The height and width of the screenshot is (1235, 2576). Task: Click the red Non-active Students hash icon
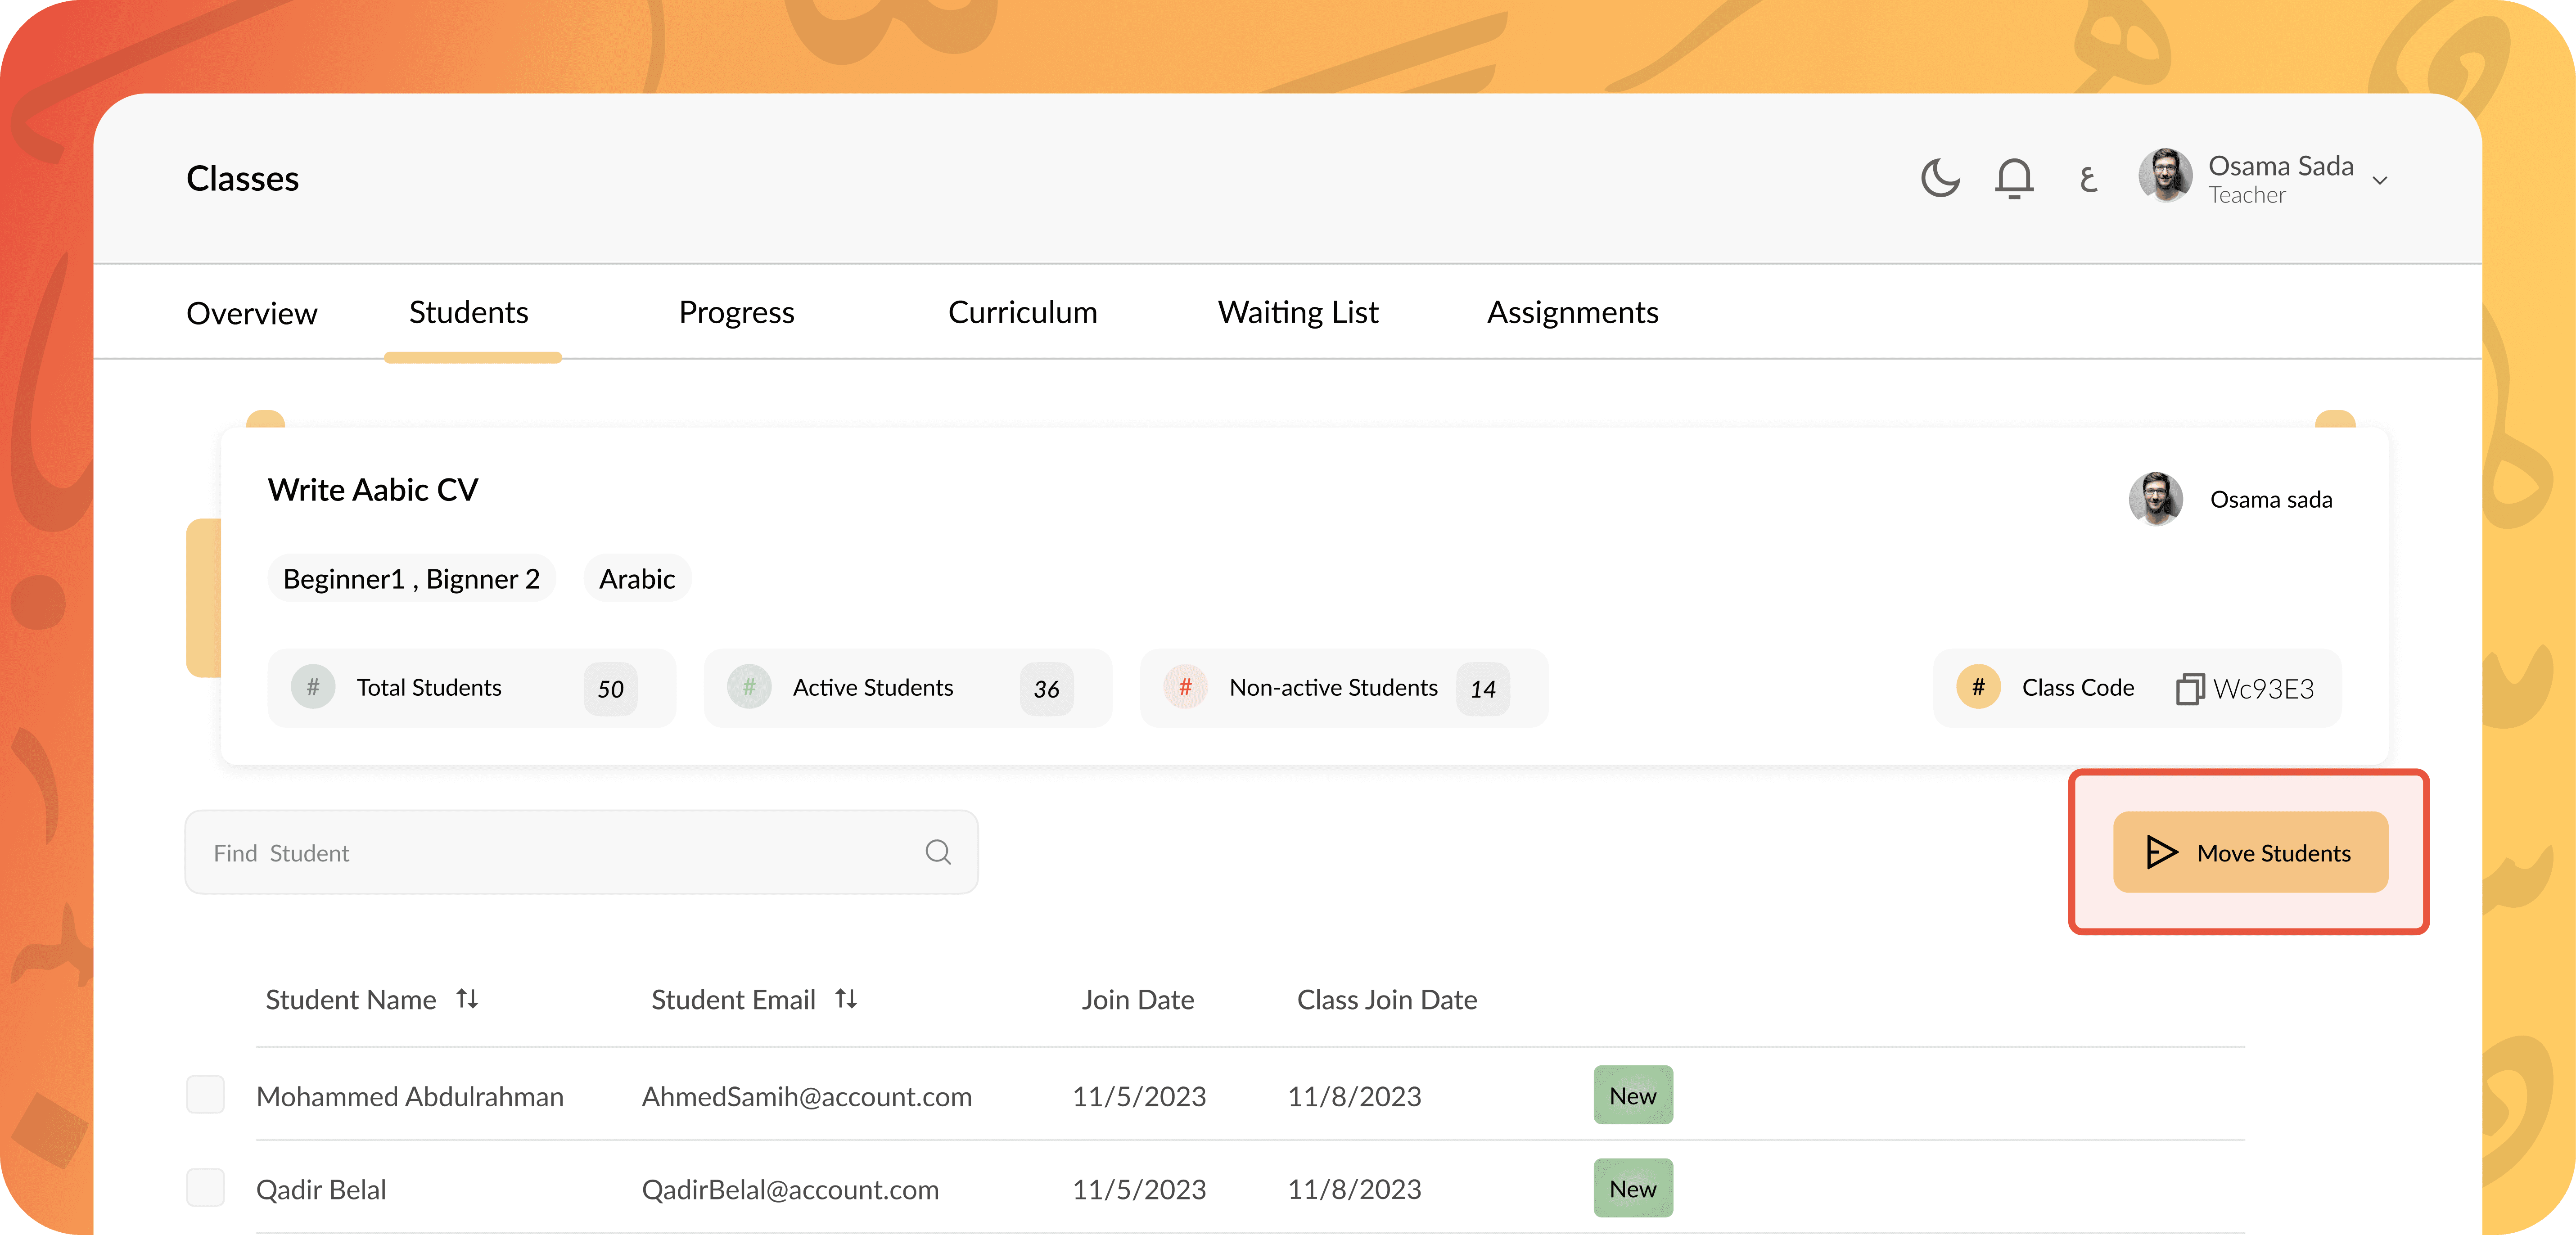[1185, 687]
